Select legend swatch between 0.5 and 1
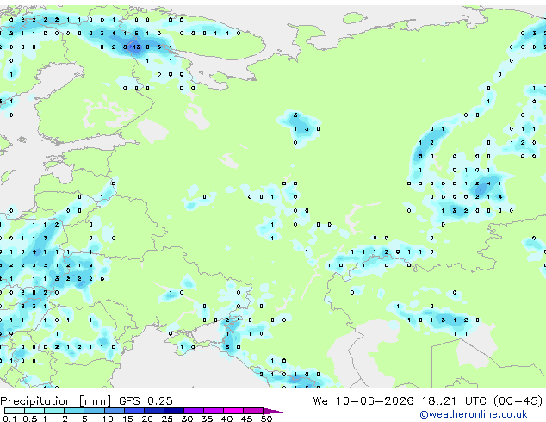Screen dimensions: 546x422 click(34, 411)
